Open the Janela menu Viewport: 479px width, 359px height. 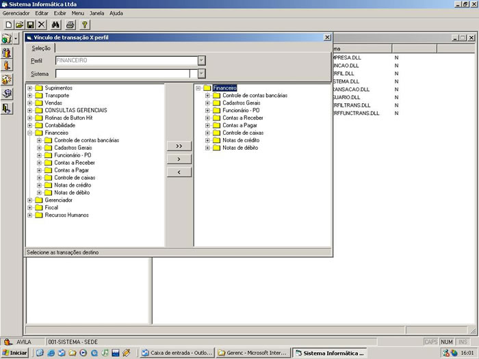click(x=97, y=13)
